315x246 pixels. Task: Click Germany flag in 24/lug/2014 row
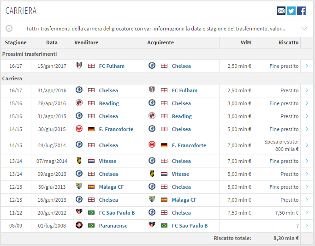(164, 145)
